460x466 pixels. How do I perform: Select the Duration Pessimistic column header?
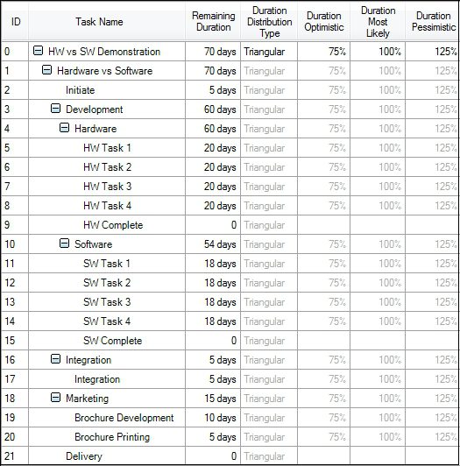coord(434,22)
